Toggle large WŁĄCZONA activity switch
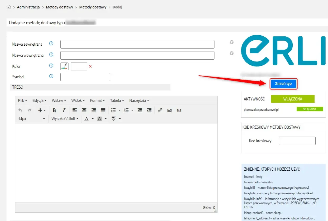This screenshot has height=221, width=328. coord(293,99)
